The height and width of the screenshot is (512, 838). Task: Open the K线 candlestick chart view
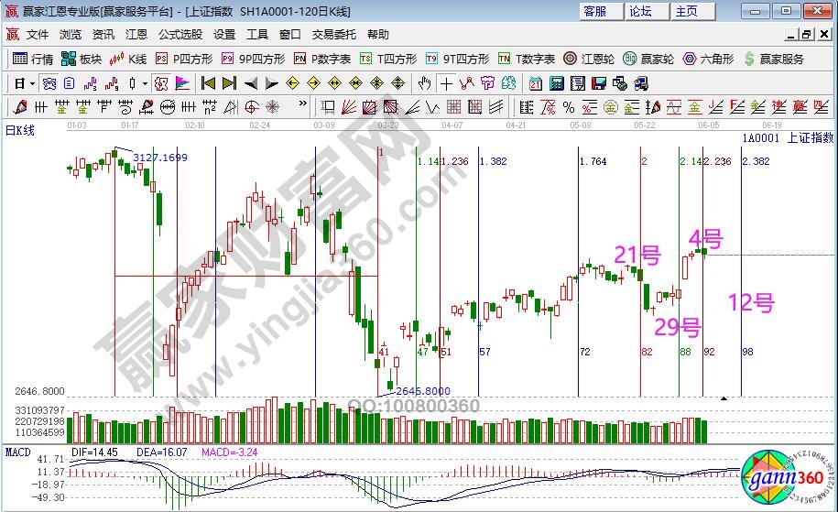[127, 59]
